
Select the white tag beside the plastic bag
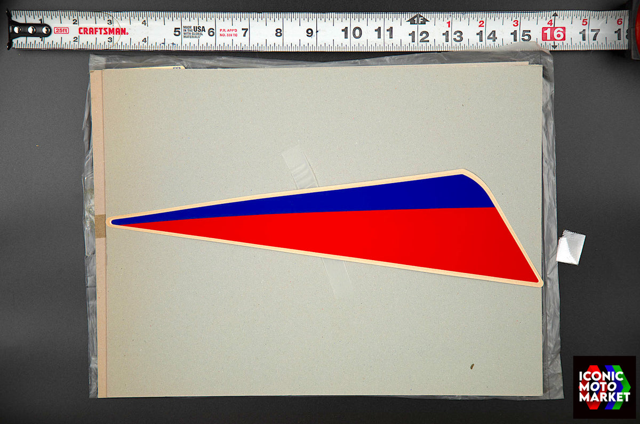(570, 247)
